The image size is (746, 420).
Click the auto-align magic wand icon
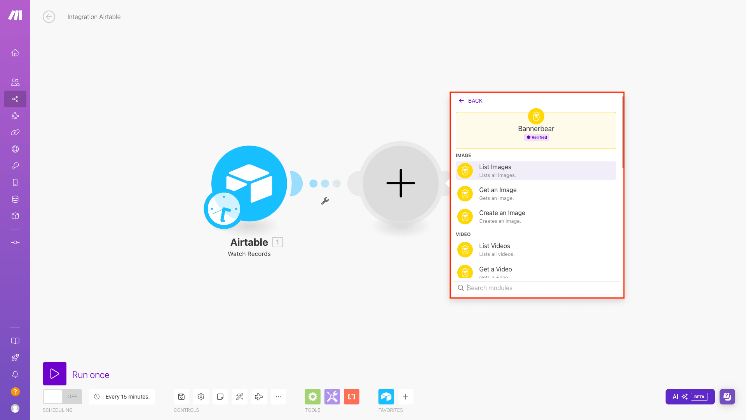click(x=240, y=397)
